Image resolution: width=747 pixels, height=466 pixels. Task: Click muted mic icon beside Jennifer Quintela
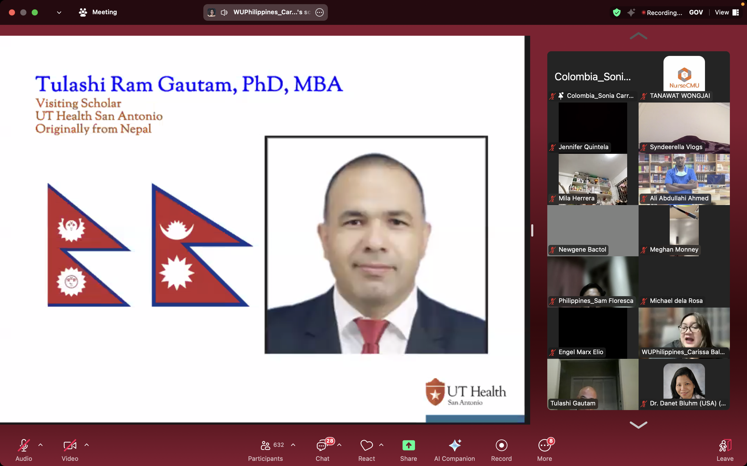point(552,147)
